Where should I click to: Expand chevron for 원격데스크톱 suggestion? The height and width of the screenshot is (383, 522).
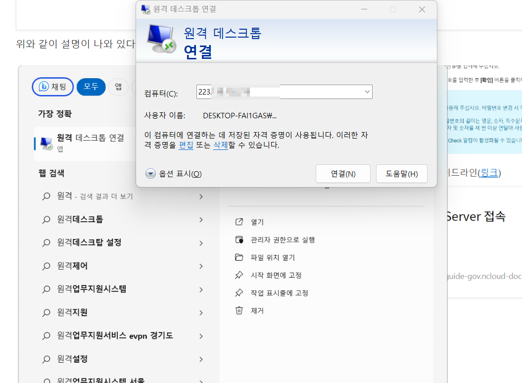201,220
